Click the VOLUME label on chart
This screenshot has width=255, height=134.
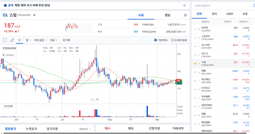[8, 106]
